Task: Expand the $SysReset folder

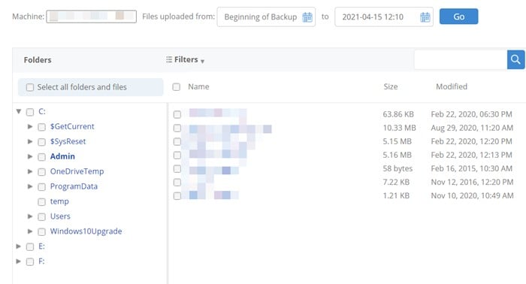Action: coord(30,141)
